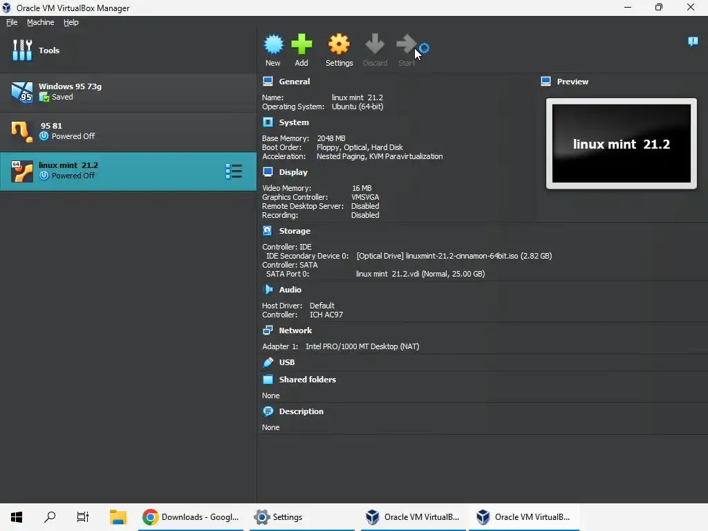Select the Windows 95 73g machine name

[x=70, y=86]
